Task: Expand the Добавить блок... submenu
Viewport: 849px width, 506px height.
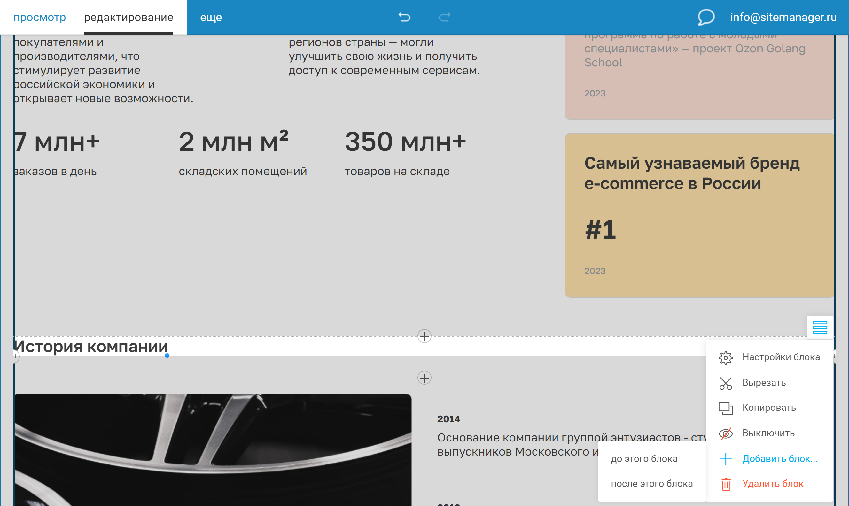Action: click(779, 459)
